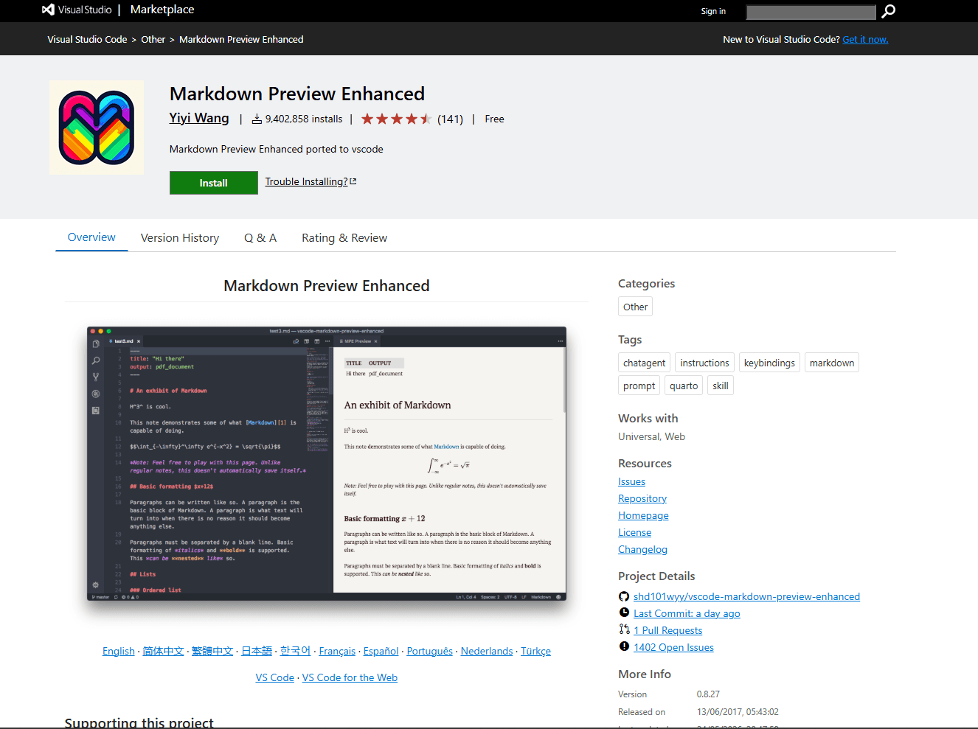This screenshot has width=978, height=729.
Task: Open the Trouble Installing link
Action: [306, 181]
